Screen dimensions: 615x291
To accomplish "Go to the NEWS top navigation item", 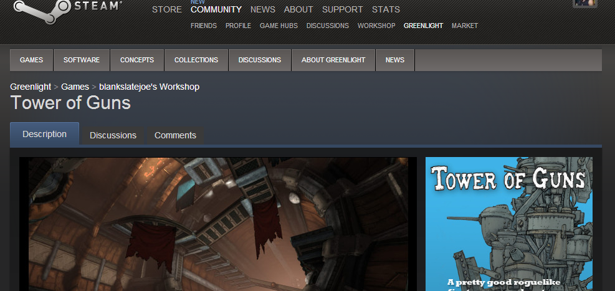I will (263, 9).
